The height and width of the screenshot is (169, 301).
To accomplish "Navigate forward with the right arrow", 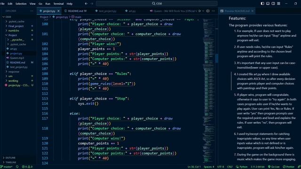I will tap(92, 3).
